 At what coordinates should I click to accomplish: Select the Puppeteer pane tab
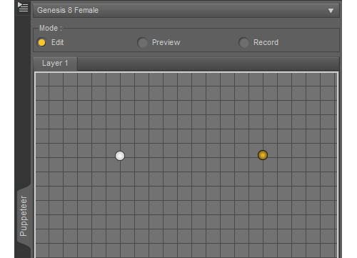[x=24, y=216]
